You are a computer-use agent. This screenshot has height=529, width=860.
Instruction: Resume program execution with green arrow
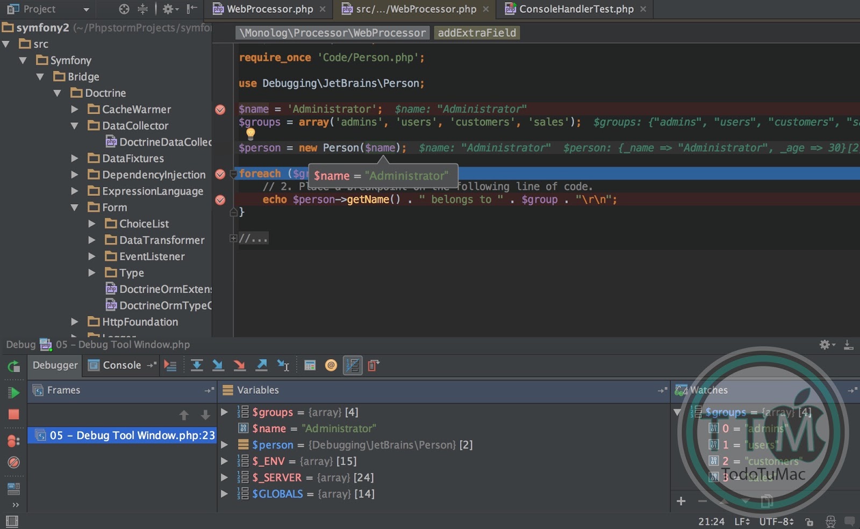(14, 392)
